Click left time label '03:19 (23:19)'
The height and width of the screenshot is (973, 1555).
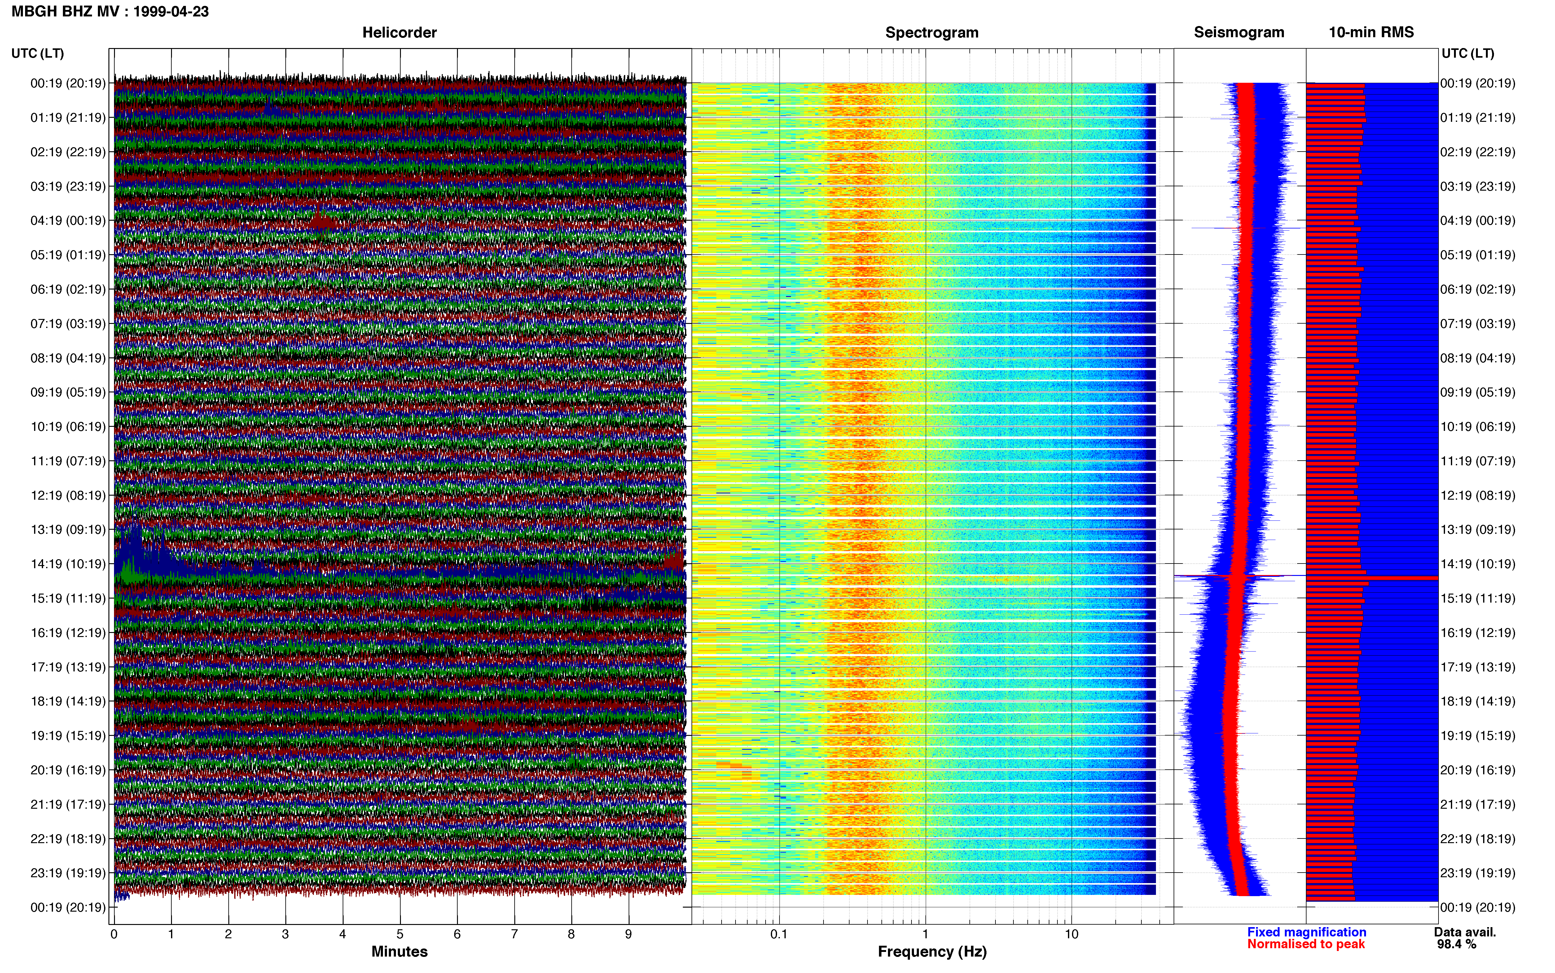pyautogui.click(x=68, y=186)
